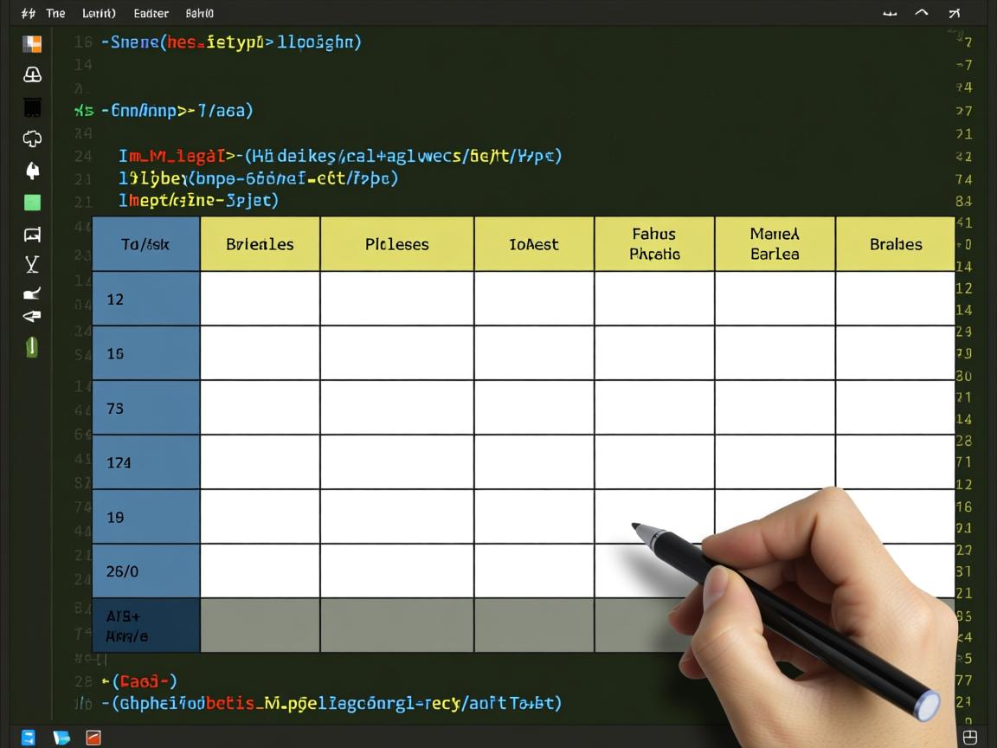
Task: Click the 'Plcleses' column header
Action: [396, 244]
